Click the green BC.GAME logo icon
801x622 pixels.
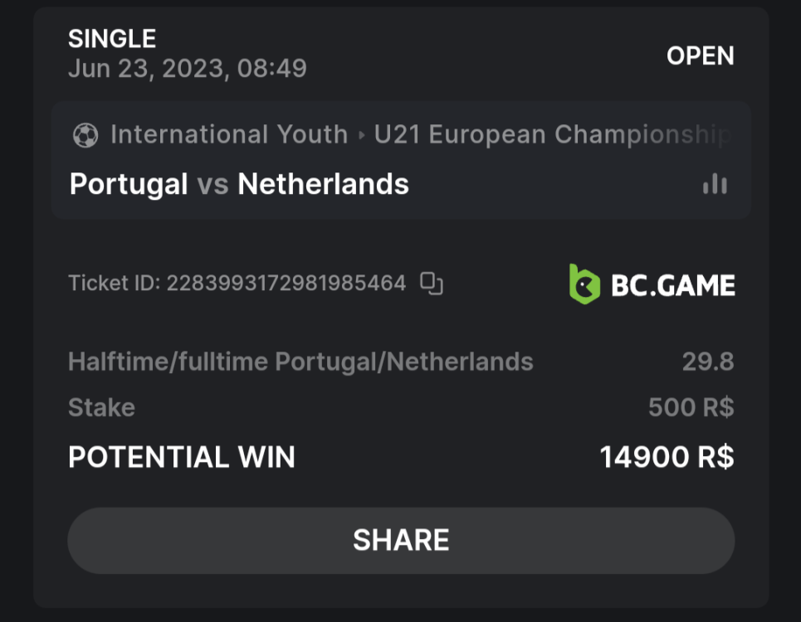coord(584,284)
